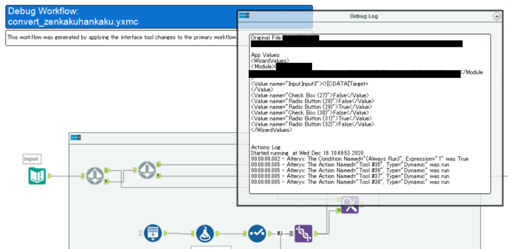Click the 'Tool #35' action log line
The image size is (508, 249).
click(x=350, y=165)
